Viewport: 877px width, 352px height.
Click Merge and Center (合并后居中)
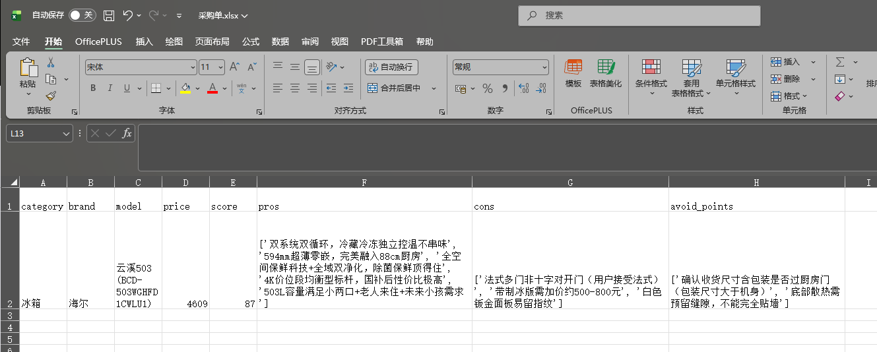pyautogui.click(x=395, y=88)
